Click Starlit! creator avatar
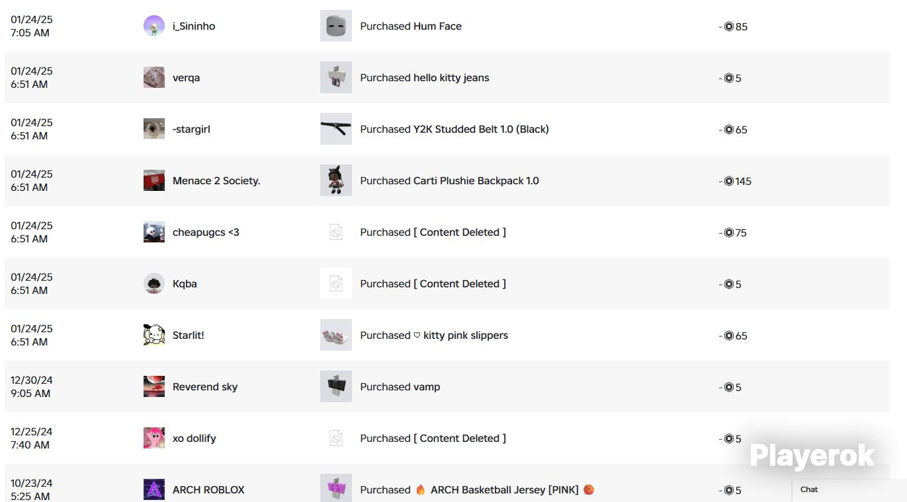This screenshot has width=907, height=502. coord(154,335)
